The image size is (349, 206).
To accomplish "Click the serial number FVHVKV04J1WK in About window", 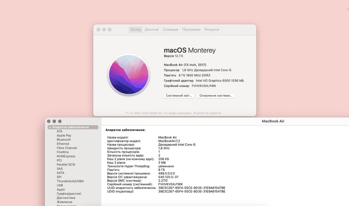I will click(x=204, y=86).
